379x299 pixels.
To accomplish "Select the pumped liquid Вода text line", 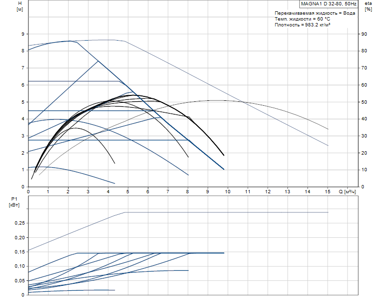I will tap(315, 13).
